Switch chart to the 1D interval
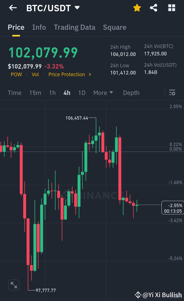The height and width of the screenshot is (301, 184). click(82, 93)
